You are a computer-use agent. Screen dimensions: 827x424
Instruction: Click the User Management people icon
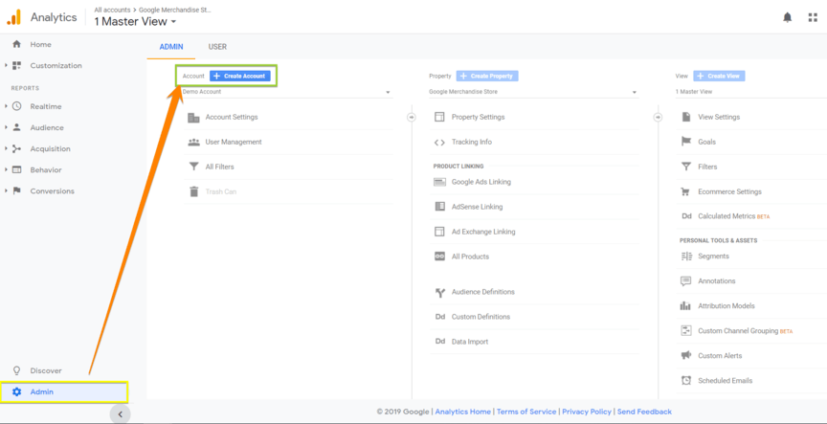(x=193, y=142)
